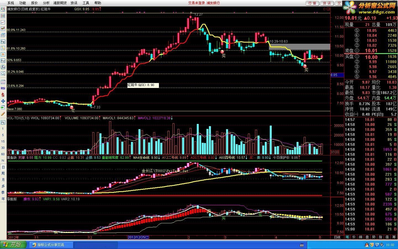Select 日 daily period

tap(3, 167)
